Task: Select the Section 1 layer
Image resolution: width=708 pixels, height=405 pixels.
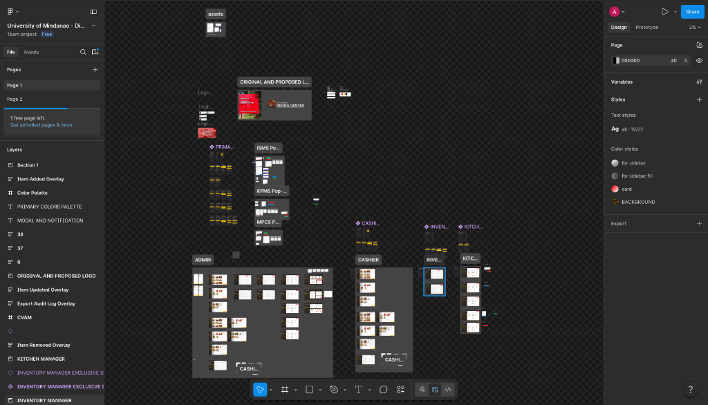Action: 28,165
